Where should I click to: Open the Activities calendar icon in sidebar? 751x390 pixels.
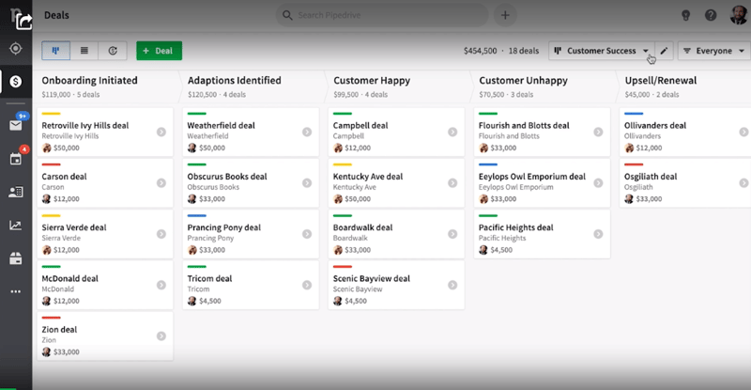pyautogui.click(x=15, y=159)
